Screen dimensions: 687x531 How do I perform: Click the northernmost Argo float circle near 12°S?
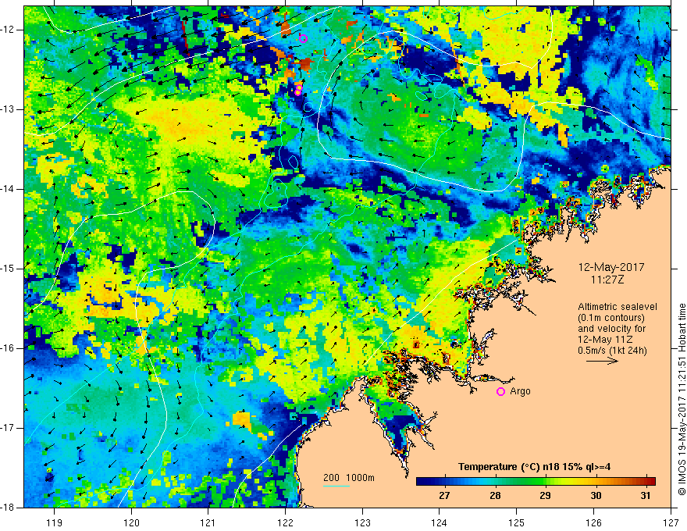pos(303,38)
